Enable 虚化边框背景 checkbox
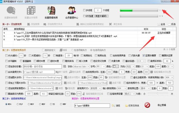This screenshot has width=179, height=113. pos(131,77)
